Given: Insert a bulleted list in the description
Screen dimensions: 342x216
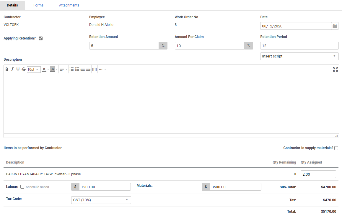Looking at the screenshot, I should pyautogui.click(x=72, y=69).
